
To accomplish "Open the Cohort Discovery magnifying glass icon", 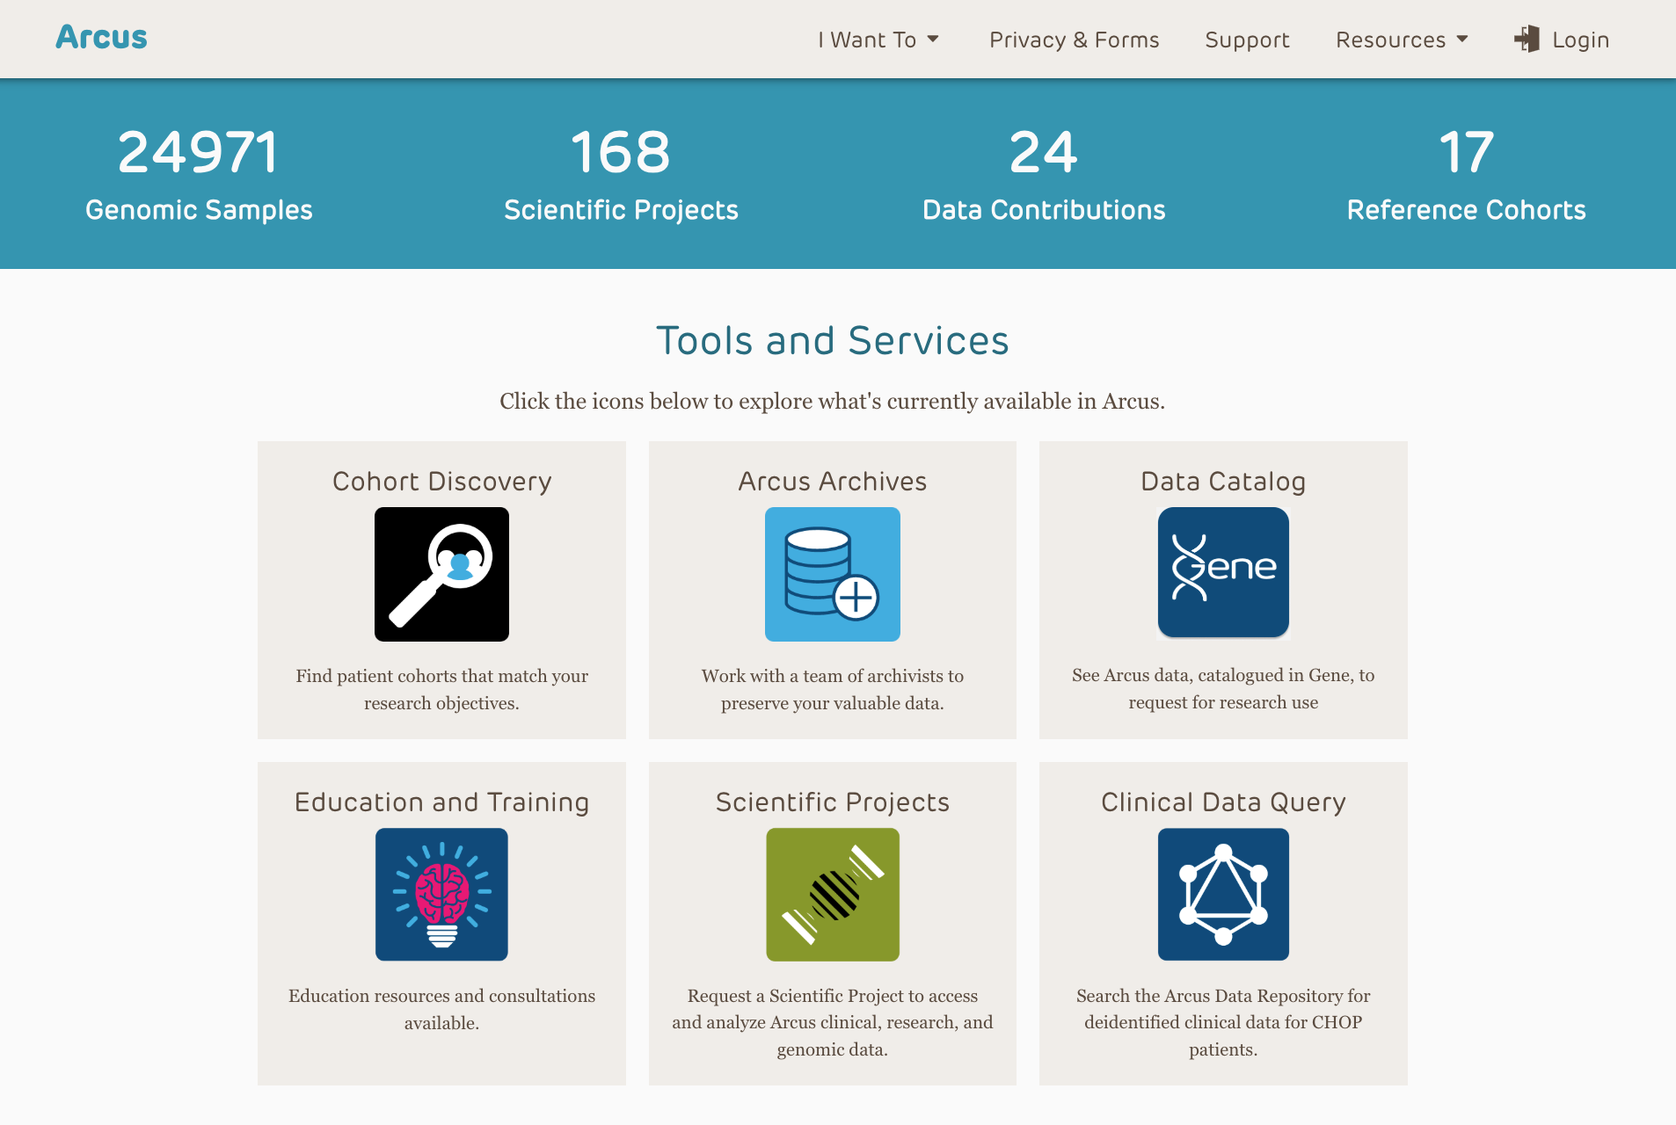I will (x=441, y=574).
